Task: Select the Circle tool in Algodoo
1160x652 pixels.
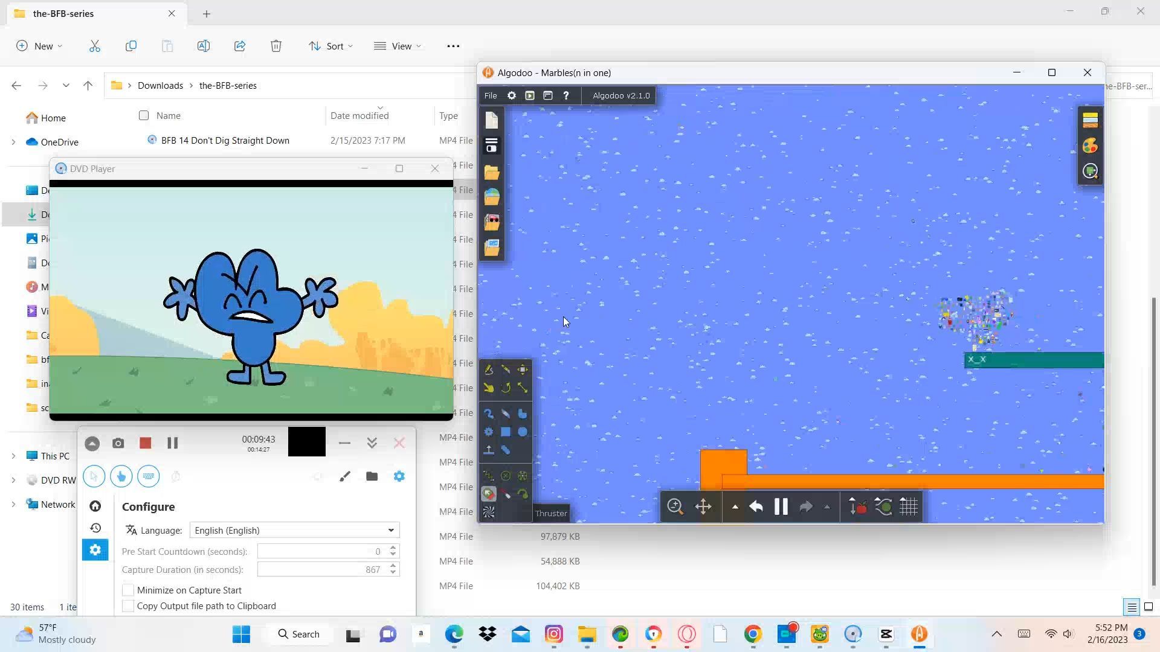Action: point(523,432)
